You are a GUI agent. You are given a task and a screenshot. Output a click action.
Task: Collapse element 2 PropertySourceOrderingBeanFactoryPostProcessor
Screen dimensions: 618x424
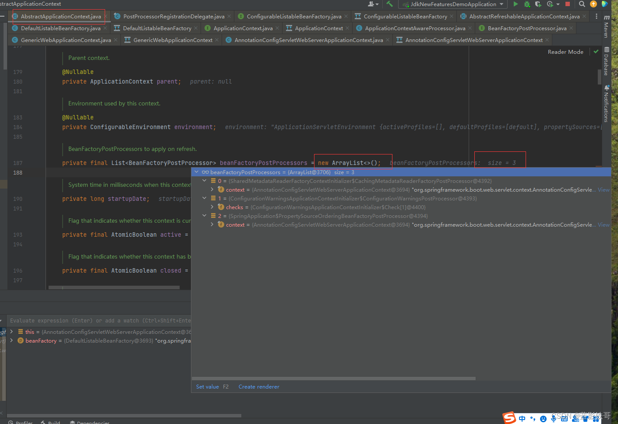click(205, 216)
